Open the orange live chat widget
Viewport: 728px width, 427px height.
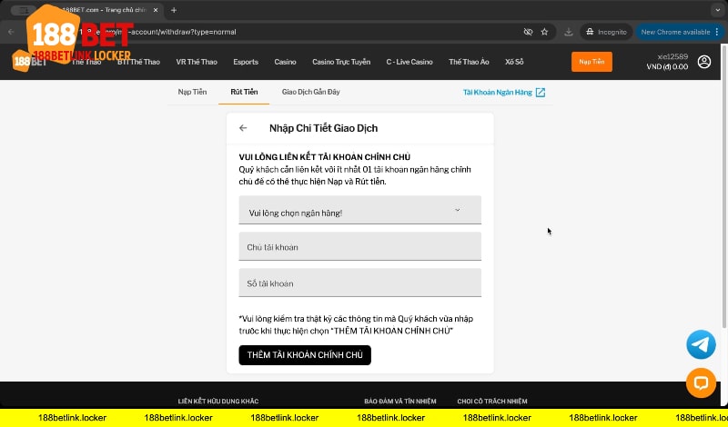point(701,382)
